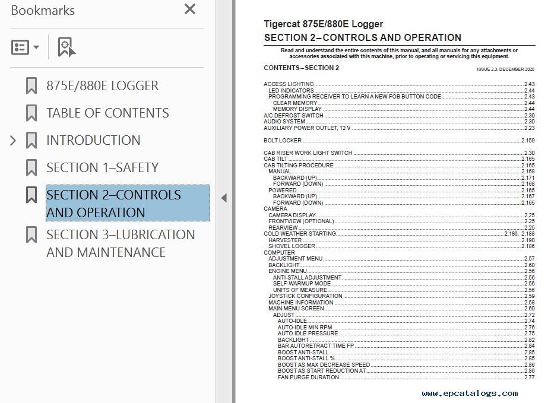Click the Bookmarks panel title
The width and height of the screenshot is (548, 403).
click(x=43, y=11)
